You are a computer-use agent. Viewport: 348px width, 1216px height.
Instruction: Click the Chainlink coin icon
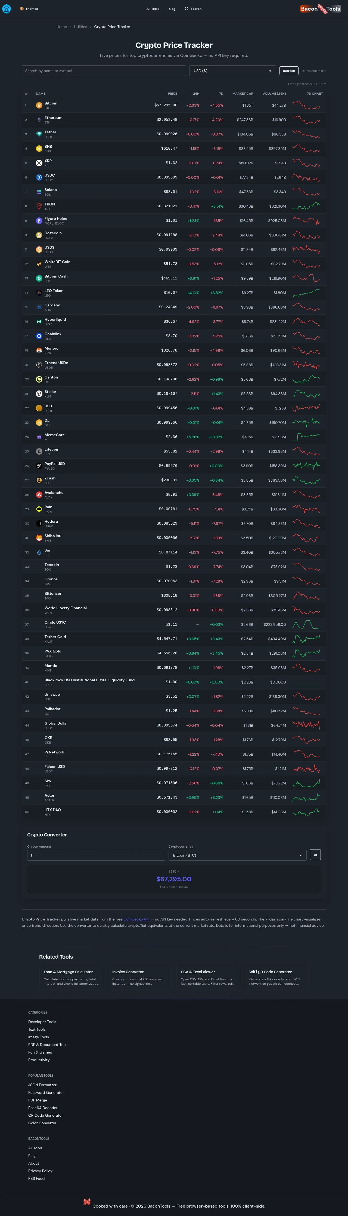click(39, 336)
